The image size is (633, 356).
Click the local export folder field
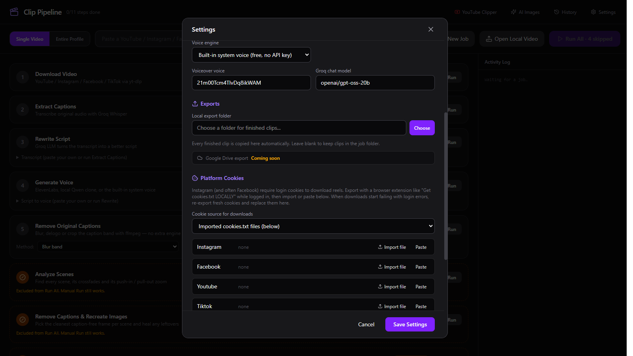(x=299, y=128)
